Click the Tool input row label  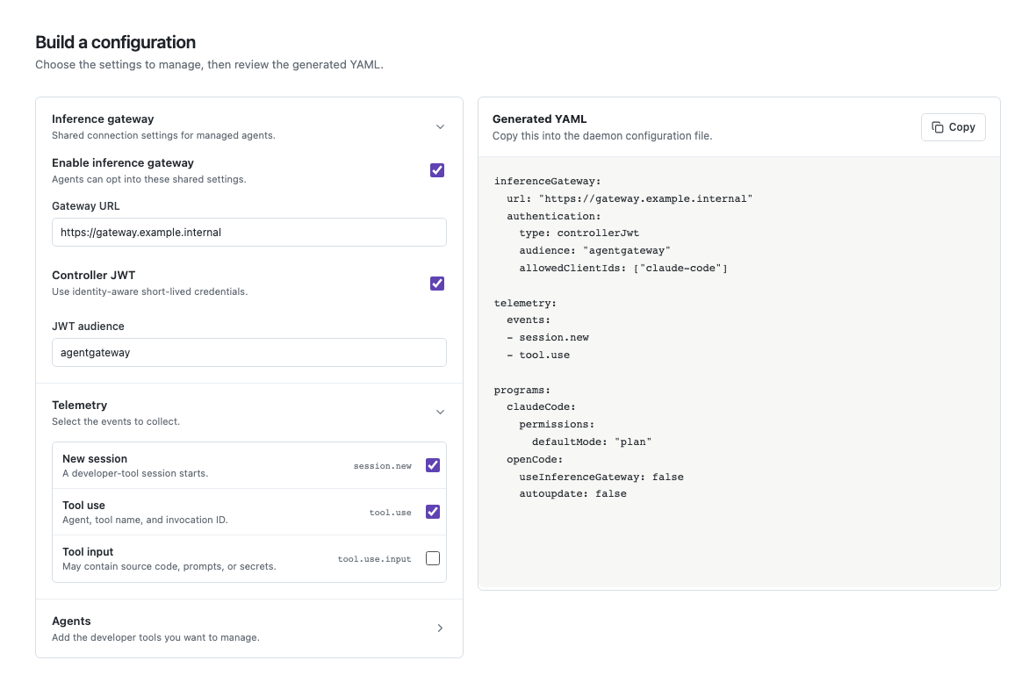[x=88, y=551]
